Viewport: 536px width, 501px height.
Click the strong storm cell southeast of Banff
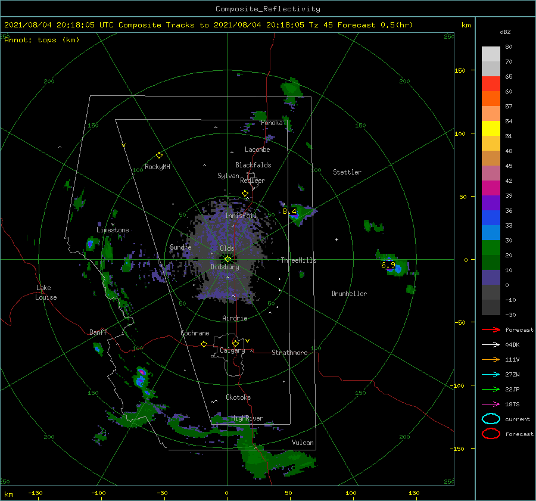(x=141, y=376)
